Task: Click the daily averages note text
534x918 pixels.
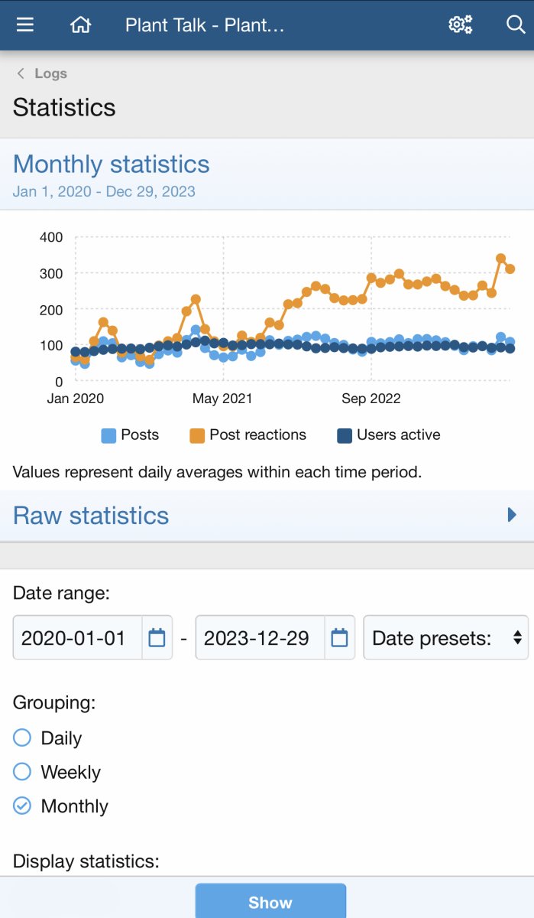Action: [x=217, y=472]
